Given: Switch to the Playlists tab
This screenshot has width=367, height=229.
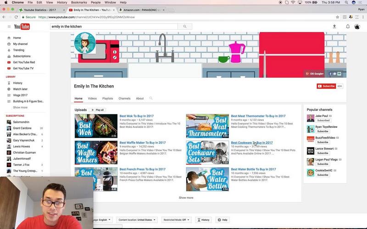Looking at the screenshot, I should coord(108,98).
